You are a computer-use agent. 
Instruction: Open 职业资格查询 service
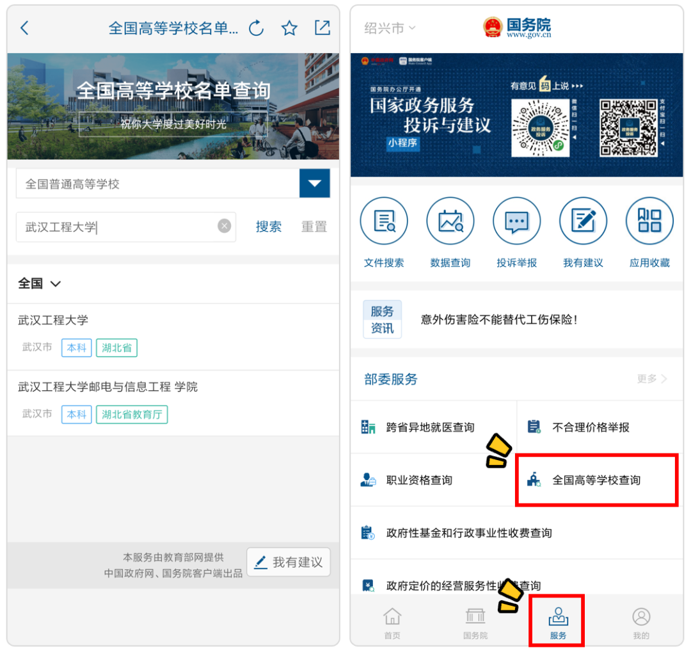click(434, 480)
